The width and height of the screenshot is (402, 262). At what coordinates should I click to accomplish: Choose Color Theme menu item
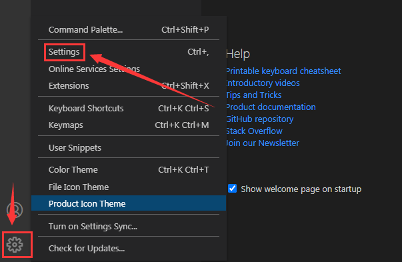click(129, 170)
